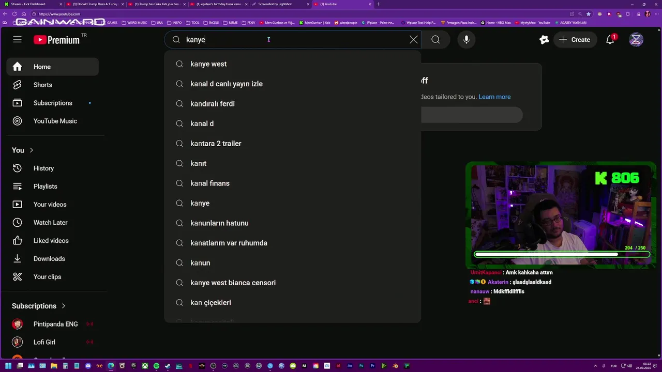The width and height of the screenshot is (662, 372).
Task: Follow the Learn more link
Action: point(494,97)
